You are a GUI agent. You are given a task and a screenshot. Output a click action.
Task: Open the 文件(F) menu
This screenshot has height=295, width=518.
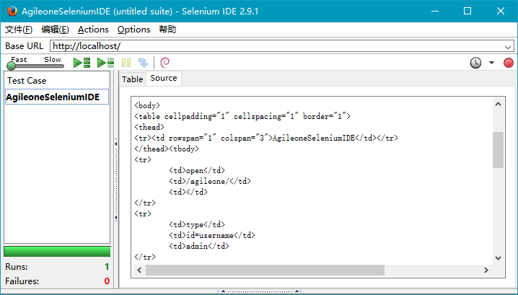click(19, 30)
